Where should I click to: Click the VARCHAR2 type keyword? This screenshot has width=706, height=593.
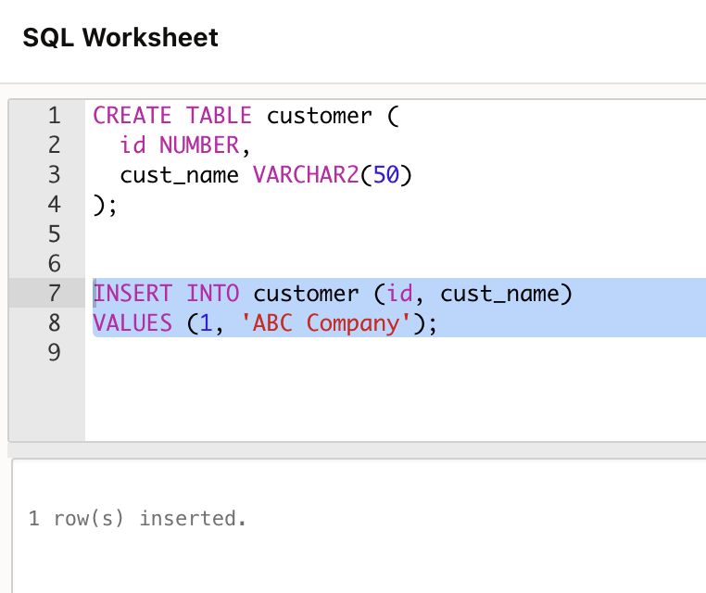[x=306, y=175]
